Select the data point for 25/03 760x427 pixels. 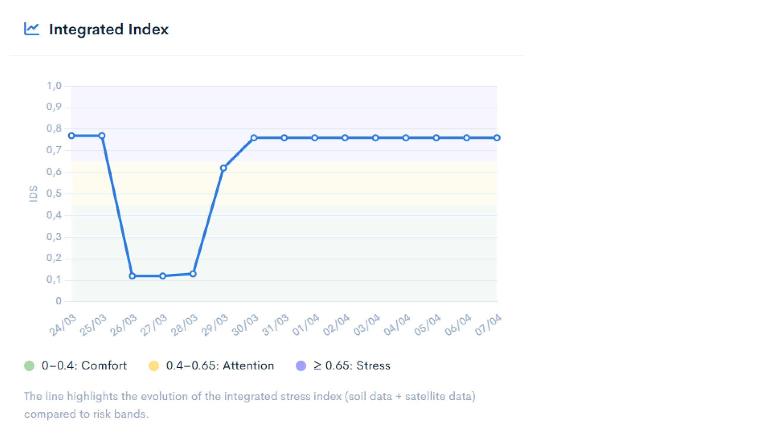(x=102, y=136)
